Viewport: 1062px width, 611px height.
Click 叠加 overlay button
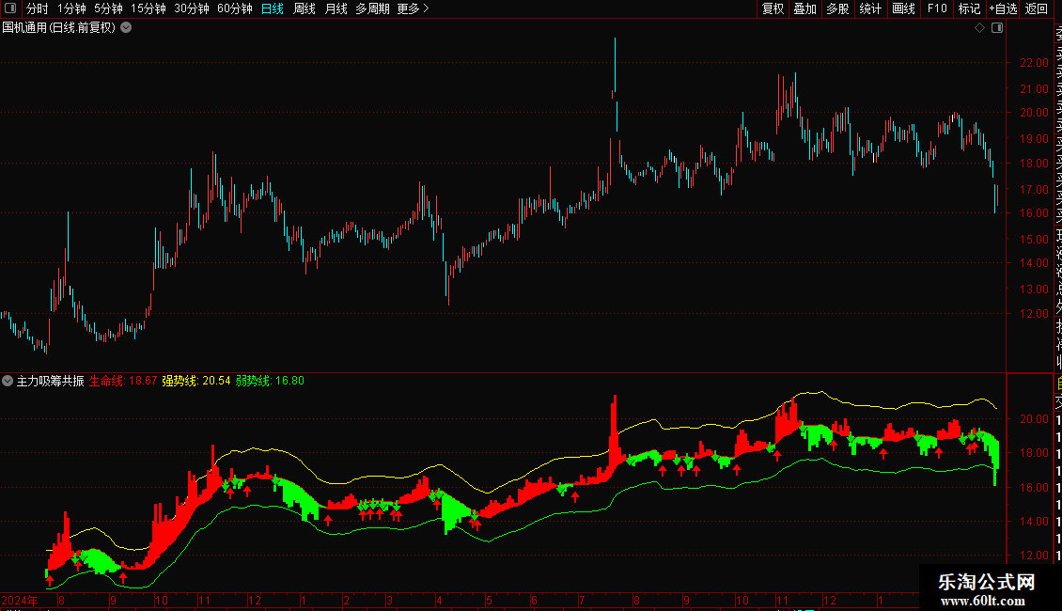(x=805, y=8)
